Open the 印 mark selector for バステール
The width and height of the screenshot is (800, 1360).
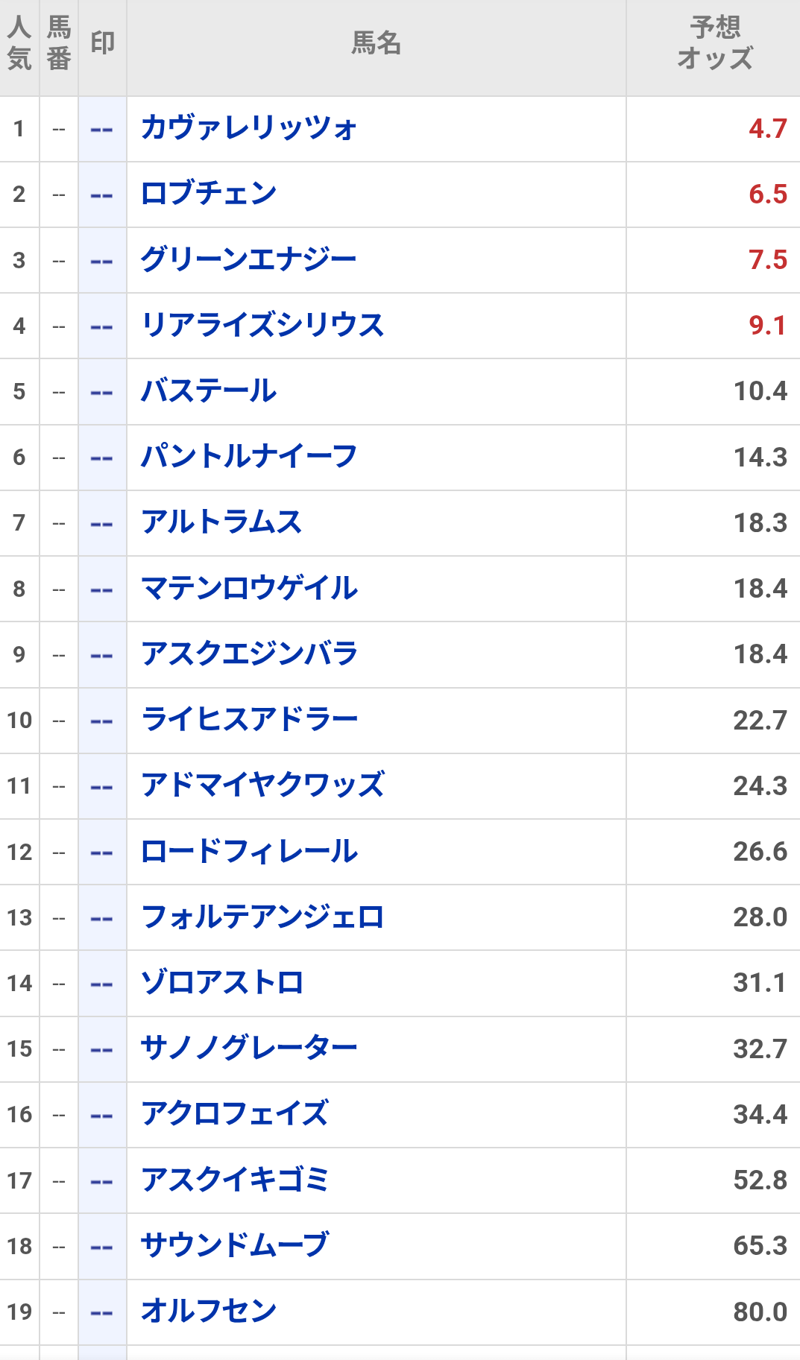pos(102,392)
